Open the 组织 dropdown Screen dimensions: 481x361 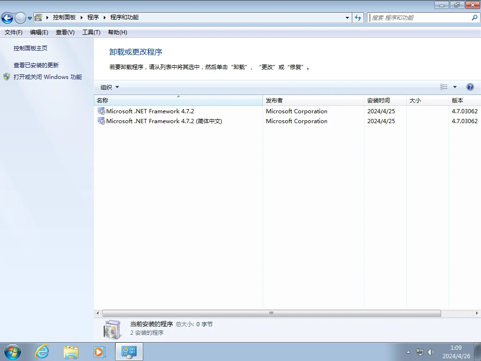pyautogui.click(x=109, y=87)
